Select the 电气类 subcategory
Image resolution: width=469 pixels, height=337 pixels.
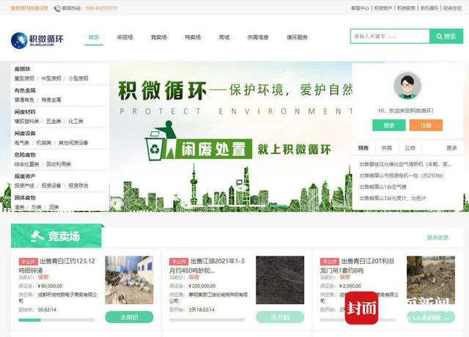[22, 143]
